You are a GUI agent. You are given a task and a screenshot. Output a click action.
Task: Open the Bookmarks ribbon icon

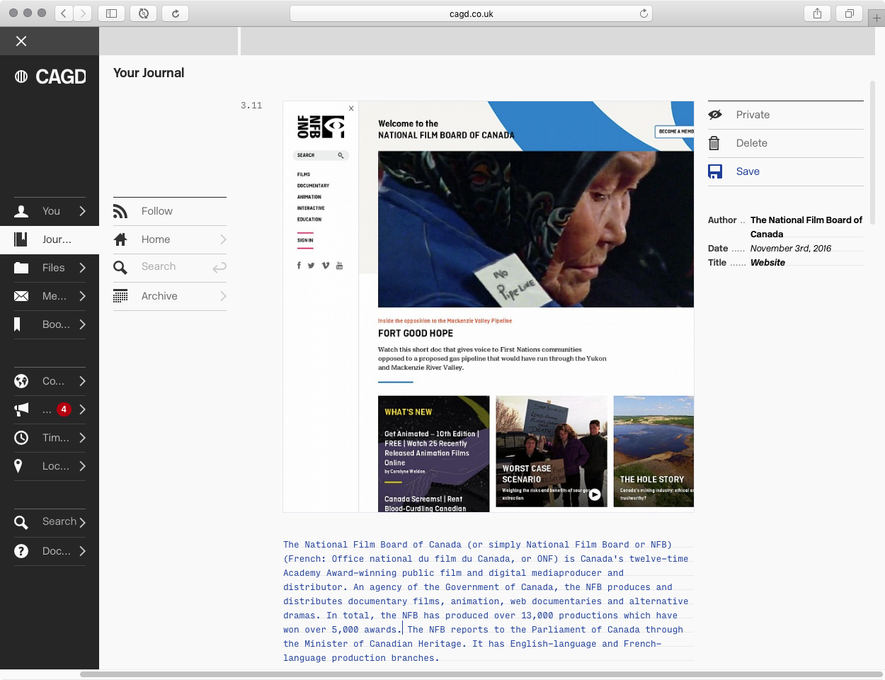18,324
